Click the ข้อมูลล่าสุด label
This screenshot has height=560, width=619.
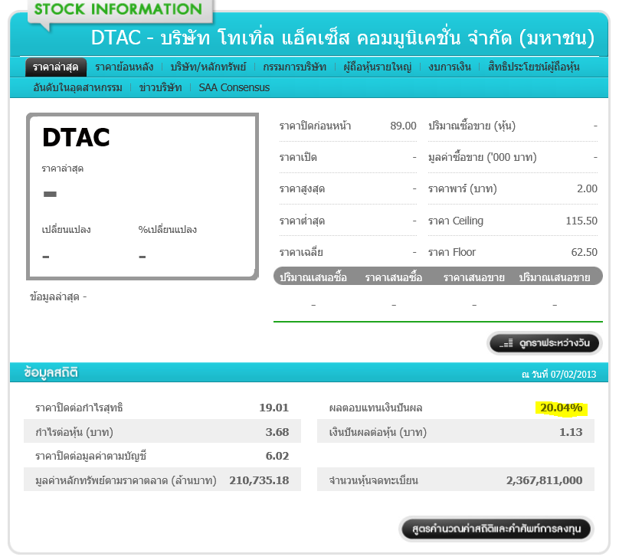54,296
